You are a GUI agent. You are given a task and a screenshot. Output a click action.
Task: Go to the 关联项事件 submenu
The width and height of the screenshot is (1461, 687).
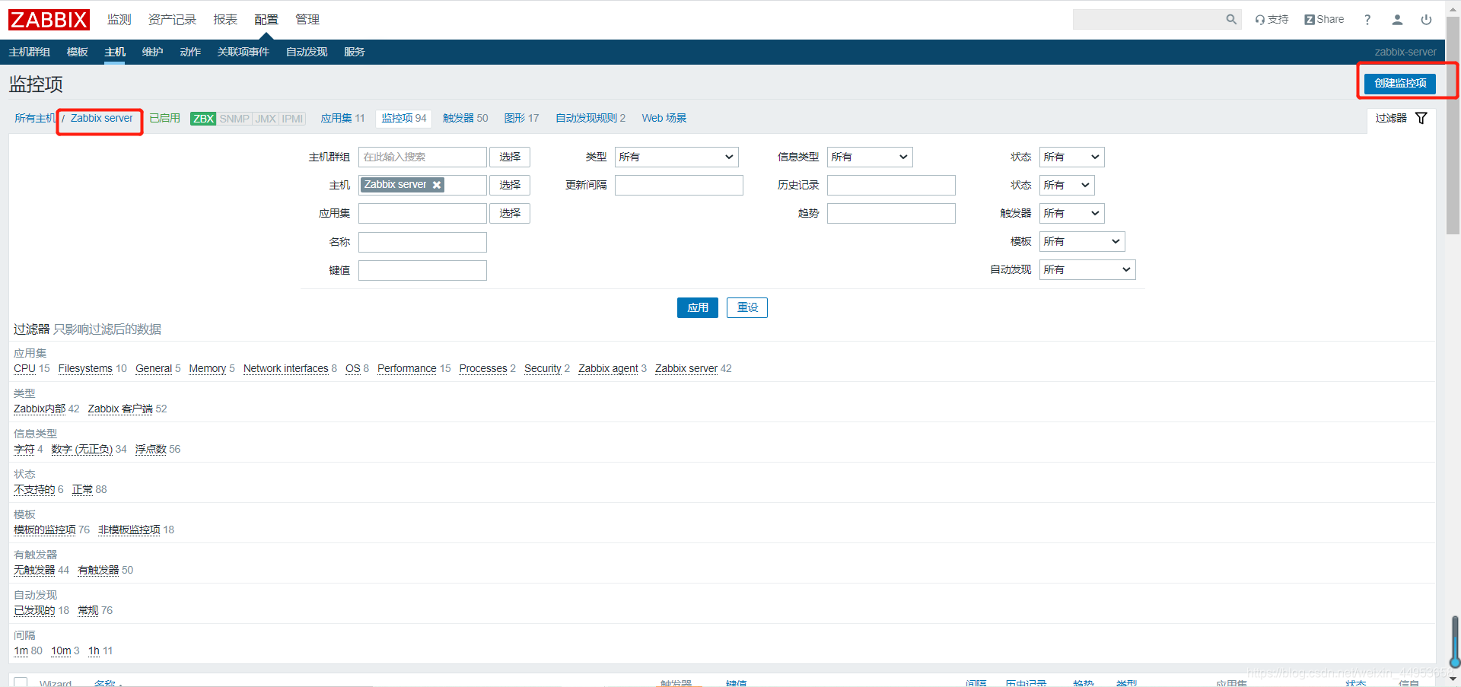tap(243, 52)
